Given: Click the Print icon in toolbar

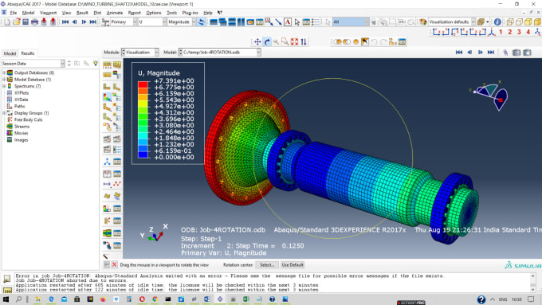Looking at the screenshot, I should (x=34, y=22).
